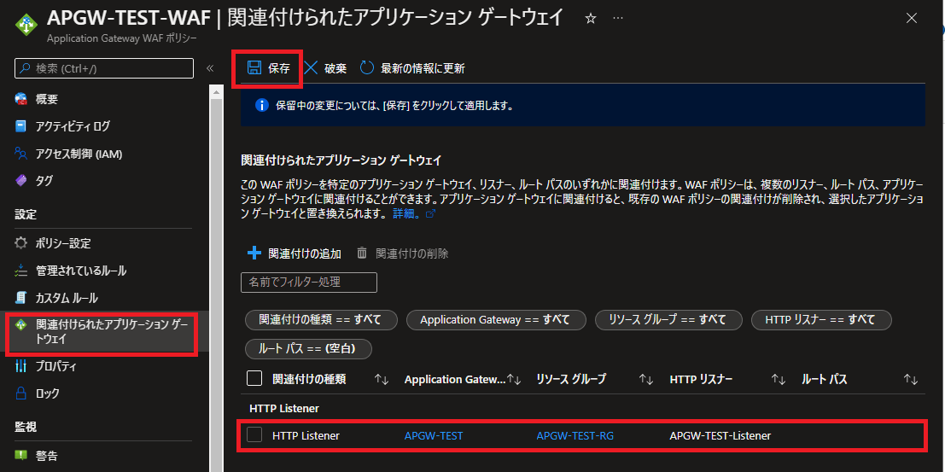Image resolution: width=945 pixels, height=472 pixels.
Task: Sort by 関連付けの種類 column arrows
Action: [x=381, y=379]
